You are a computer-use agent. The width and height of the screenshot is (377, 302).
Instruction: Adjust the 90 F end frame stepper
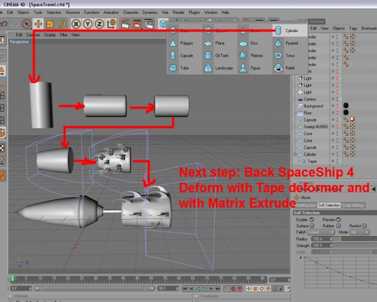177,288
